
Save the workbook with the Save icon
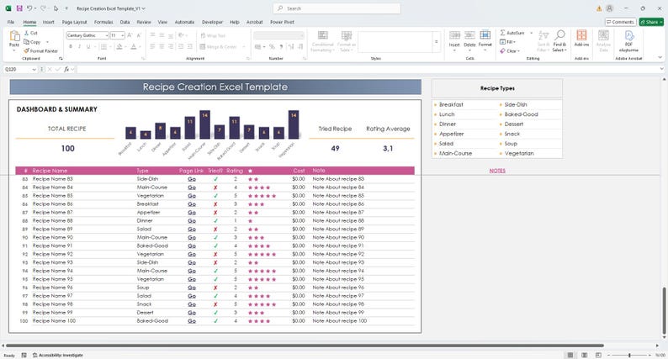coord(19,8)
